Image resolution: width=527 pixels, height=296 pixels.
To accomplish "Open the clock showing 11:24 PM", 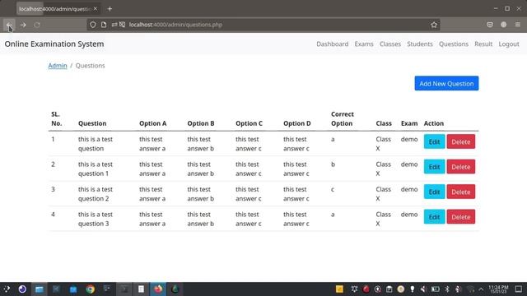I will click(498, 289).
